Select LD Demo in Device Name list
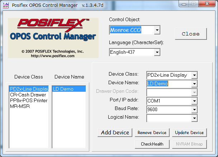 click(x=69, y=89)
